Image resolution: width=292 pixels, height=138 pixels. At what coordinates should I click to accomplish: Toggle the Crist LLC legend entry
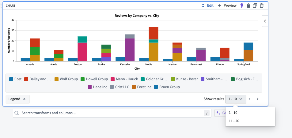tap(119, 87)
